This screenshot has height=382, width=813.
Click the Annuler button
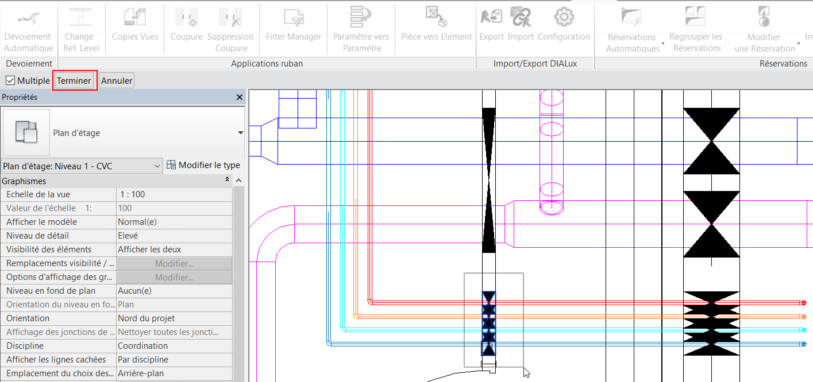pos(117,81)
